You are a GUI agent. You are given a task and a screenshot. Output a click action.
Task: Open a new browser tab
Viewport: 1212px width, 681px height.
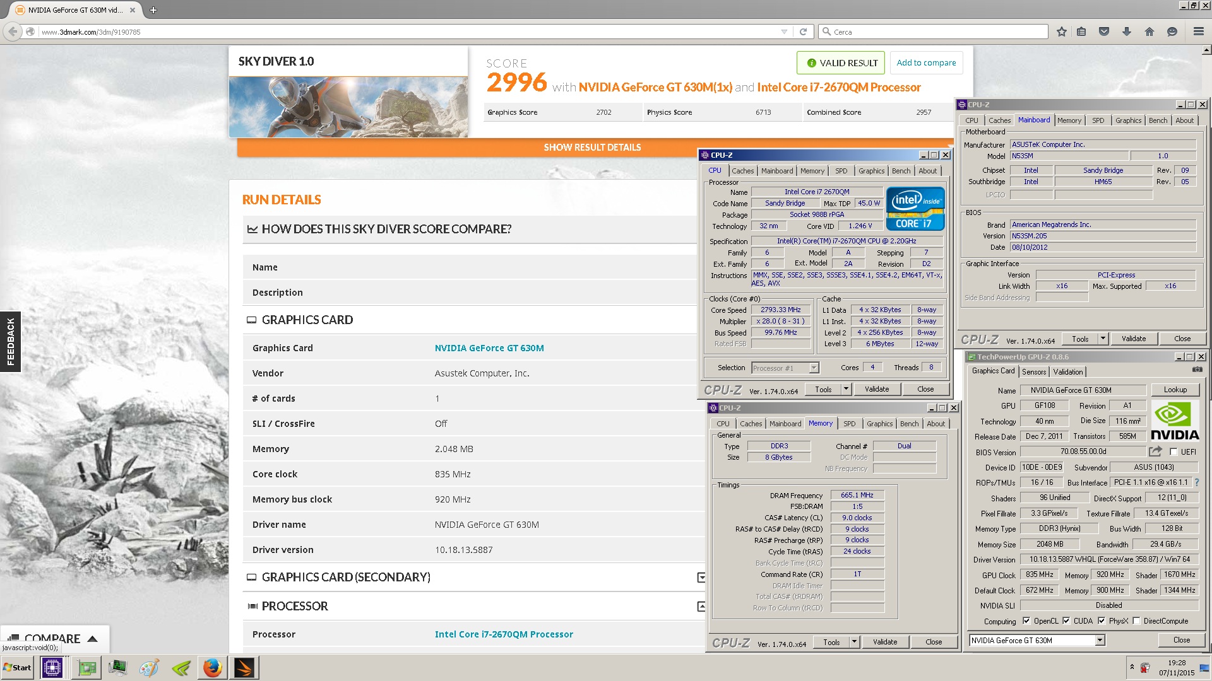[153, 10]
